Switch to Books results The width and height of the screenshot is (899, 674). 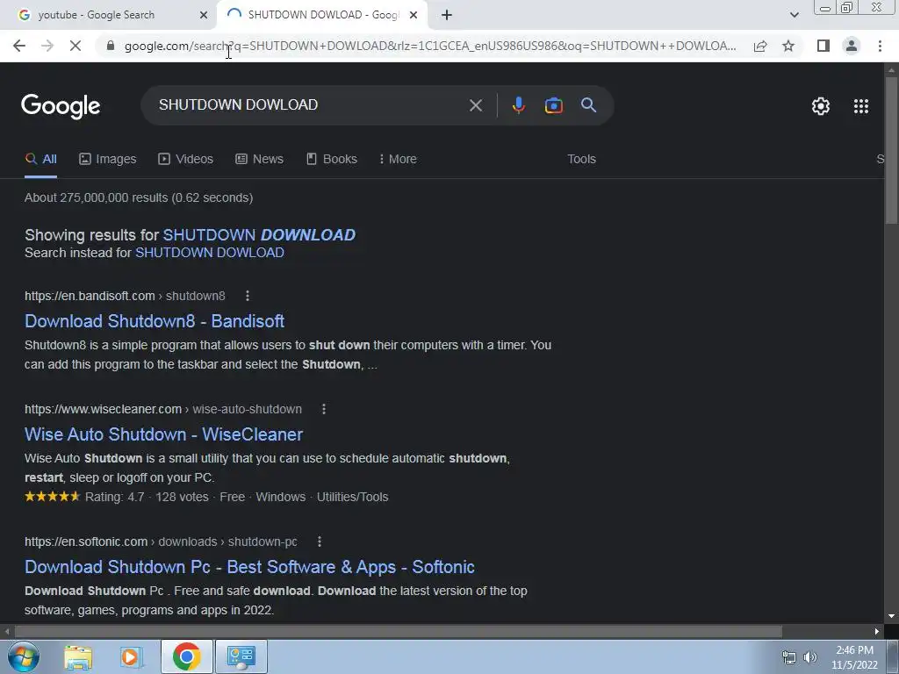[331, 160]
